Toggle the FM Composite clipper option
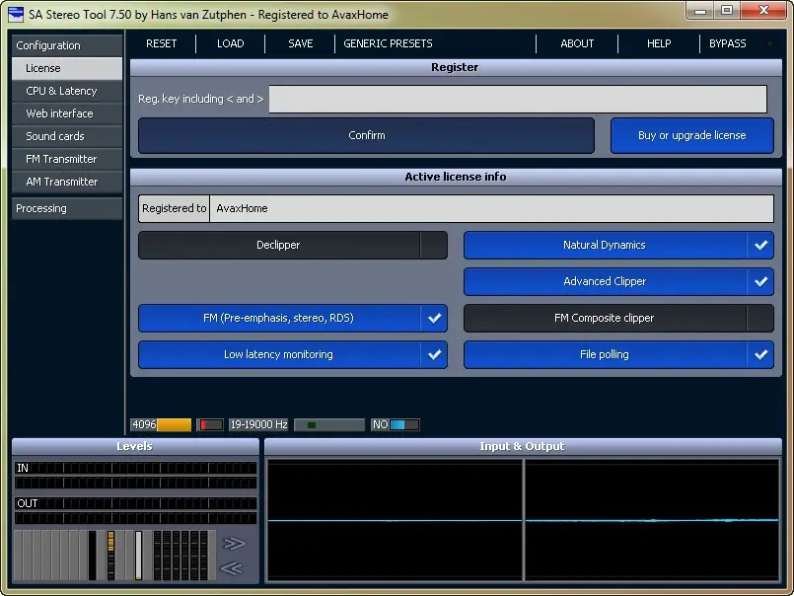The height and width of the screenshot is (596, 794). (618, 319)
